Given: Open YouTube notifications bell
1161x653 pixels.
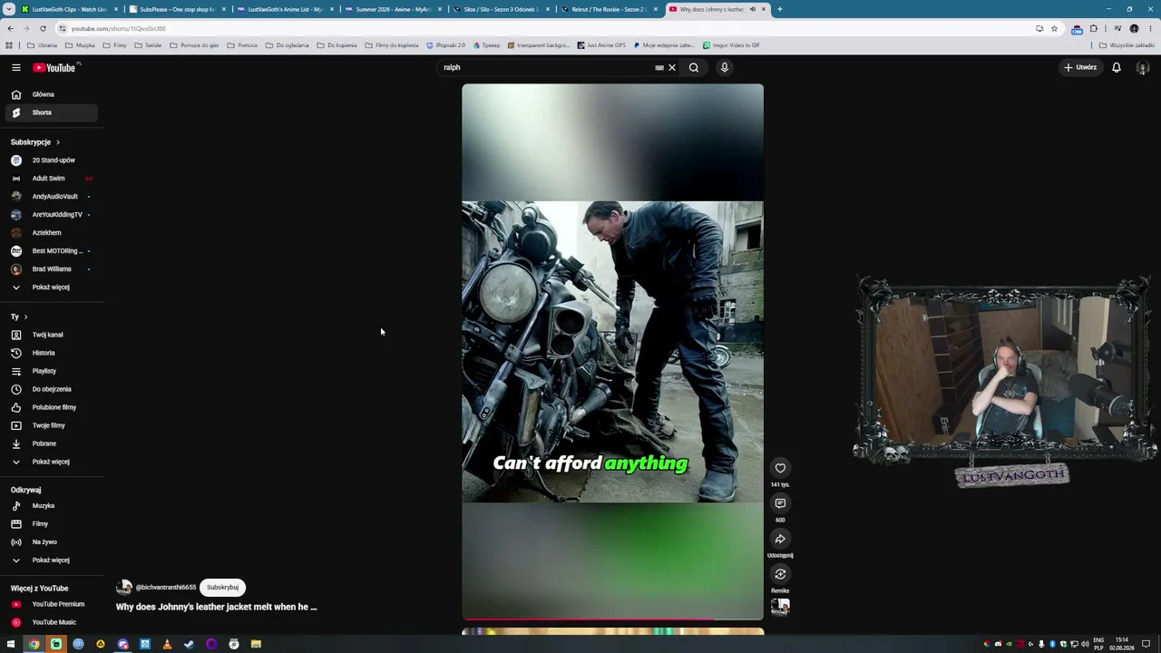Looking at the screenshot, I should pyautogui.click(x=1117, y=67).
